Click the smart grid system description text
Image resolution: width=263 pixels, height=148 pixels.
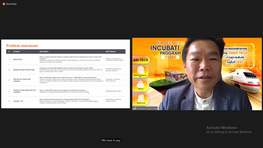[71, 59]
